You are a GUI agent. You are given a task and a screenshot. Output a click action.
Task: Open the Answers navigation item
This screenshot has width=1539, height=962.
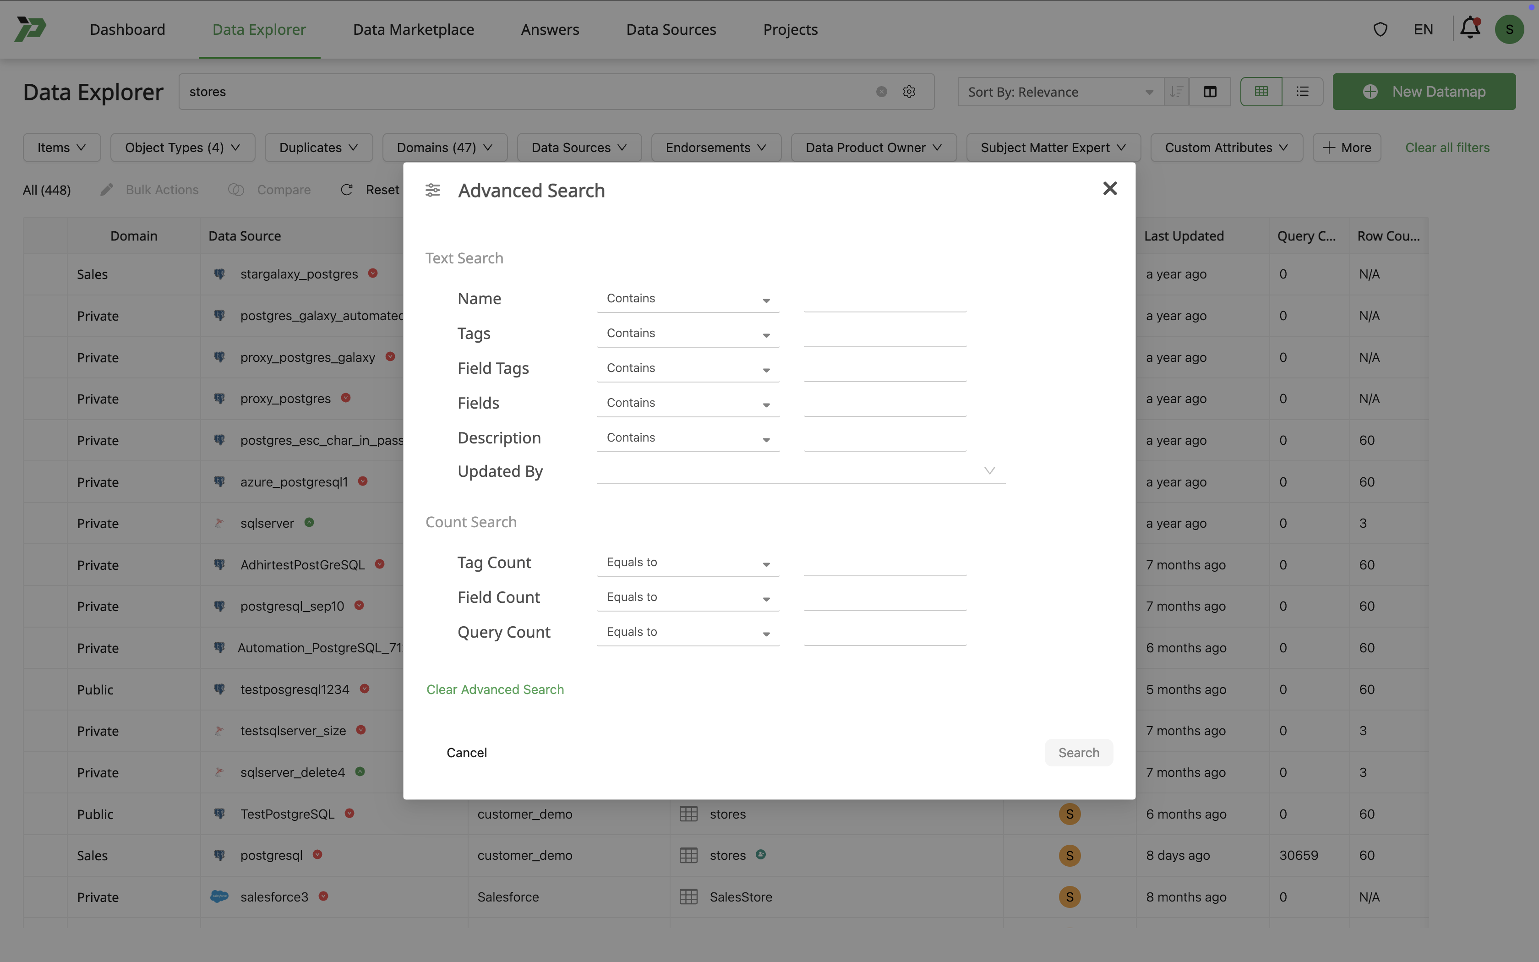550,29
